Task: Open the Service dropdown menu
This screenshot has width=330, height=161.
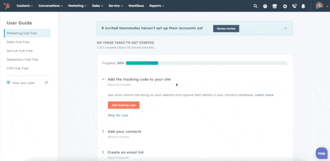Action: (115, 6)
